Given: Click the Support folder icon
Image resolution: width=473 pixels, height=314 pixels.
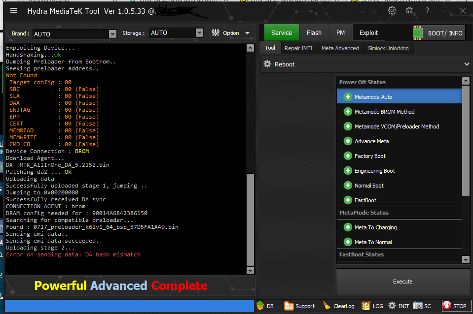Looking at the screenshot, I should click(289, 306).
